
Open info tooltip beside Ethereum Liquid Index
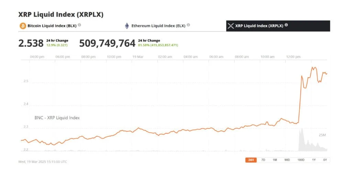pyautogui.click(x=188, y=25)
